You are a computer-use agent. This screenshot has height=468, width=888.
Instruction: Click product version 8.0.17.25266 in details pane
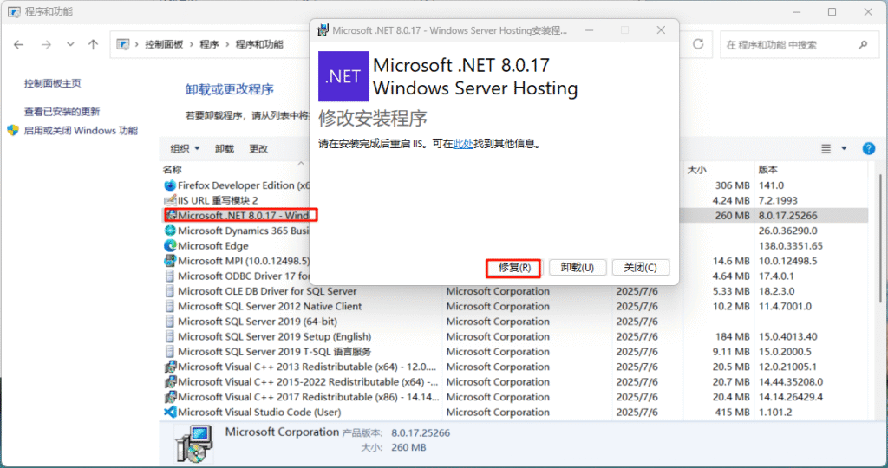(421, 433)
